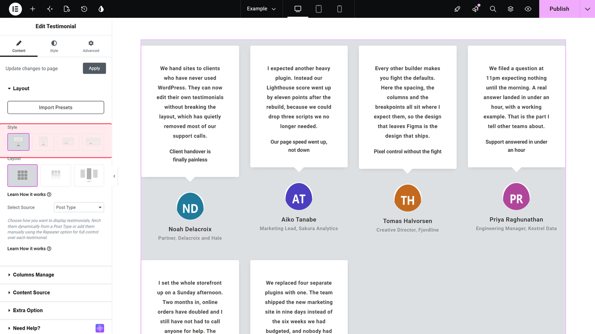Click 'Pixel control without the fight' heading

click(x=408, y=151)
